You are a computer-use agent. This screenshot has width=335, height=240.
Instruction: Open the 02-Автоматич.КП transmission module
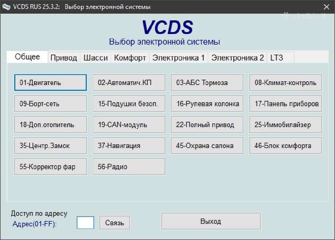[129, 83]
